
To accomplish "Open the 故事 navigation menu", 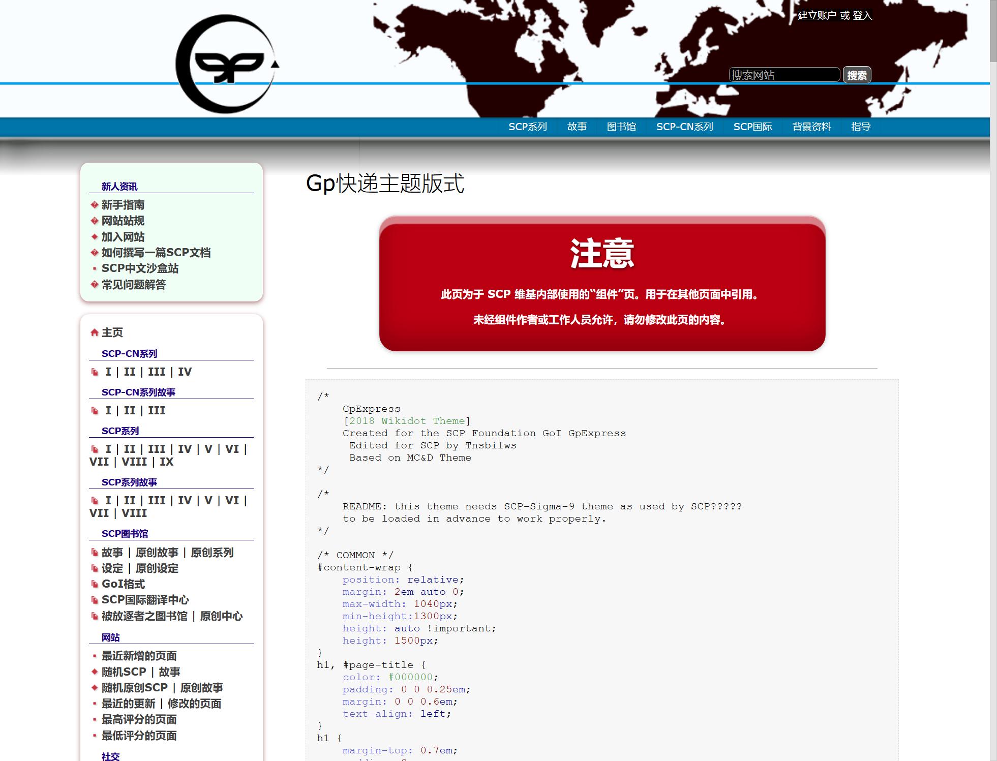I will tap(577, 127).
